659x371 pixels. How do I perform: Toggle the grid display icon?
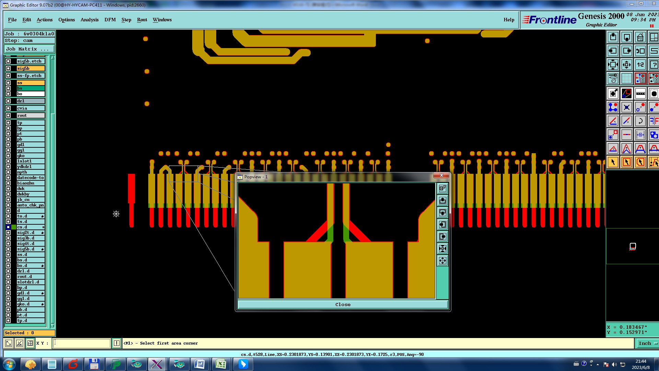626,78
